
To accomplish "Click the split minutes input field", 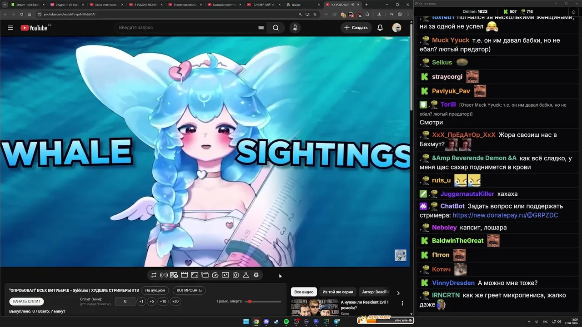I will (x=125, y=302).
